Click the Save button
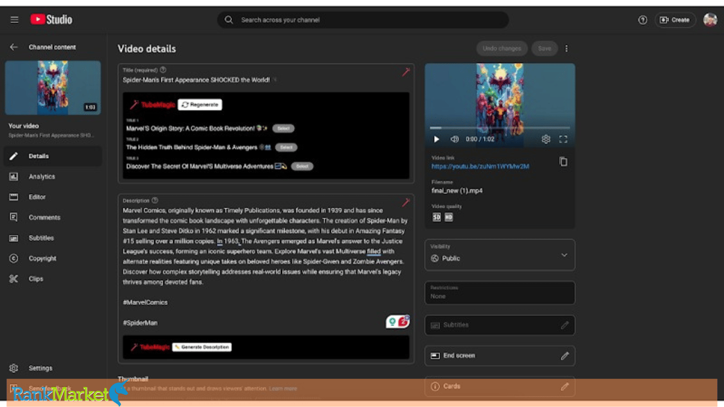Viewport: 724px width, 407px height. (x=544, y=48)
